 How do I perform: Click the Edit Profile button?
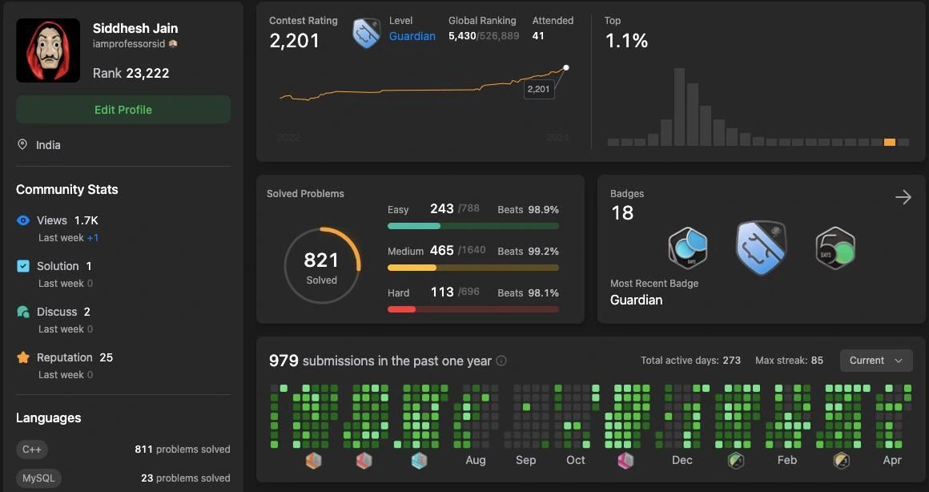coord(123,110)
